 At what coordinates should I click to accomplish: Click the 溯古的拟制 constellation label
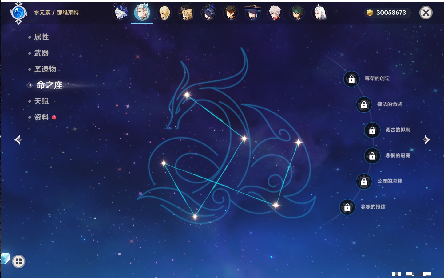click(398, 130)
